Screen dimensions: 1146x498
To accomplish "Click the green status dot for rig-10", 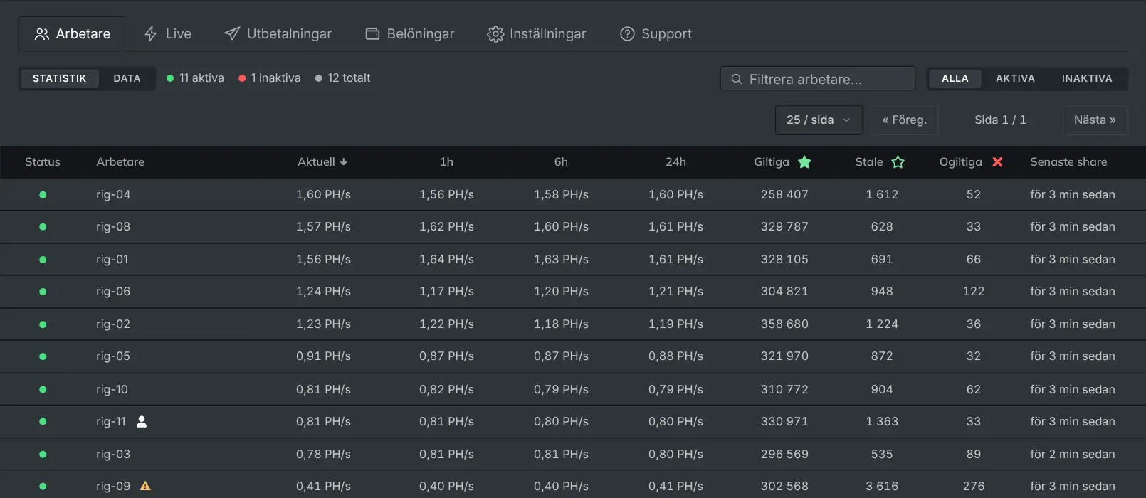I will (43, 390).
